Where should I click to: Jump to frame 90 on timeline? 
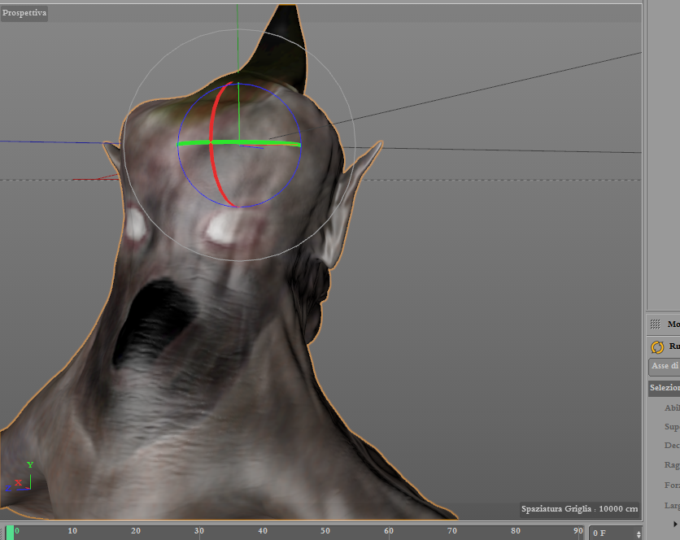578,532
